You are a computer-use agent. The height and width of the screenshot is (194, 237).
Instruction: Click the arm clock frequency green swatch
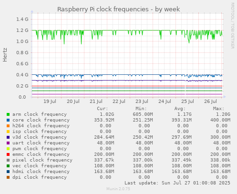click(x=8, y=114)
